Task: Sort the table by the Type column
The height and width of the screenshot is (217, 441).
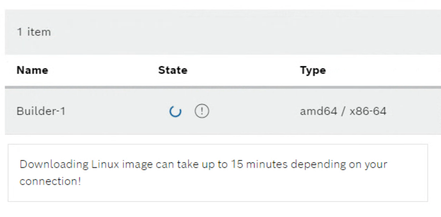Action: (x=313, y=70)
